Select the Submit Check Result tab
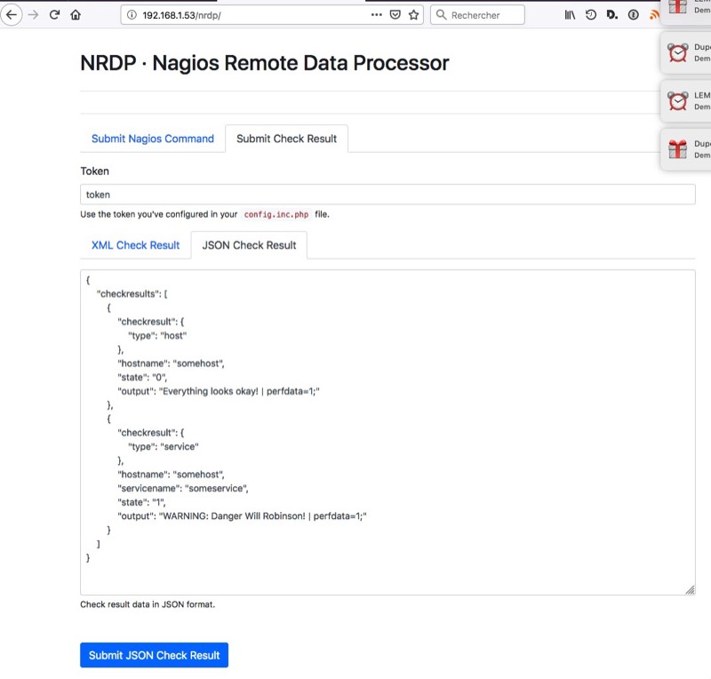 [x=286, y=139]
